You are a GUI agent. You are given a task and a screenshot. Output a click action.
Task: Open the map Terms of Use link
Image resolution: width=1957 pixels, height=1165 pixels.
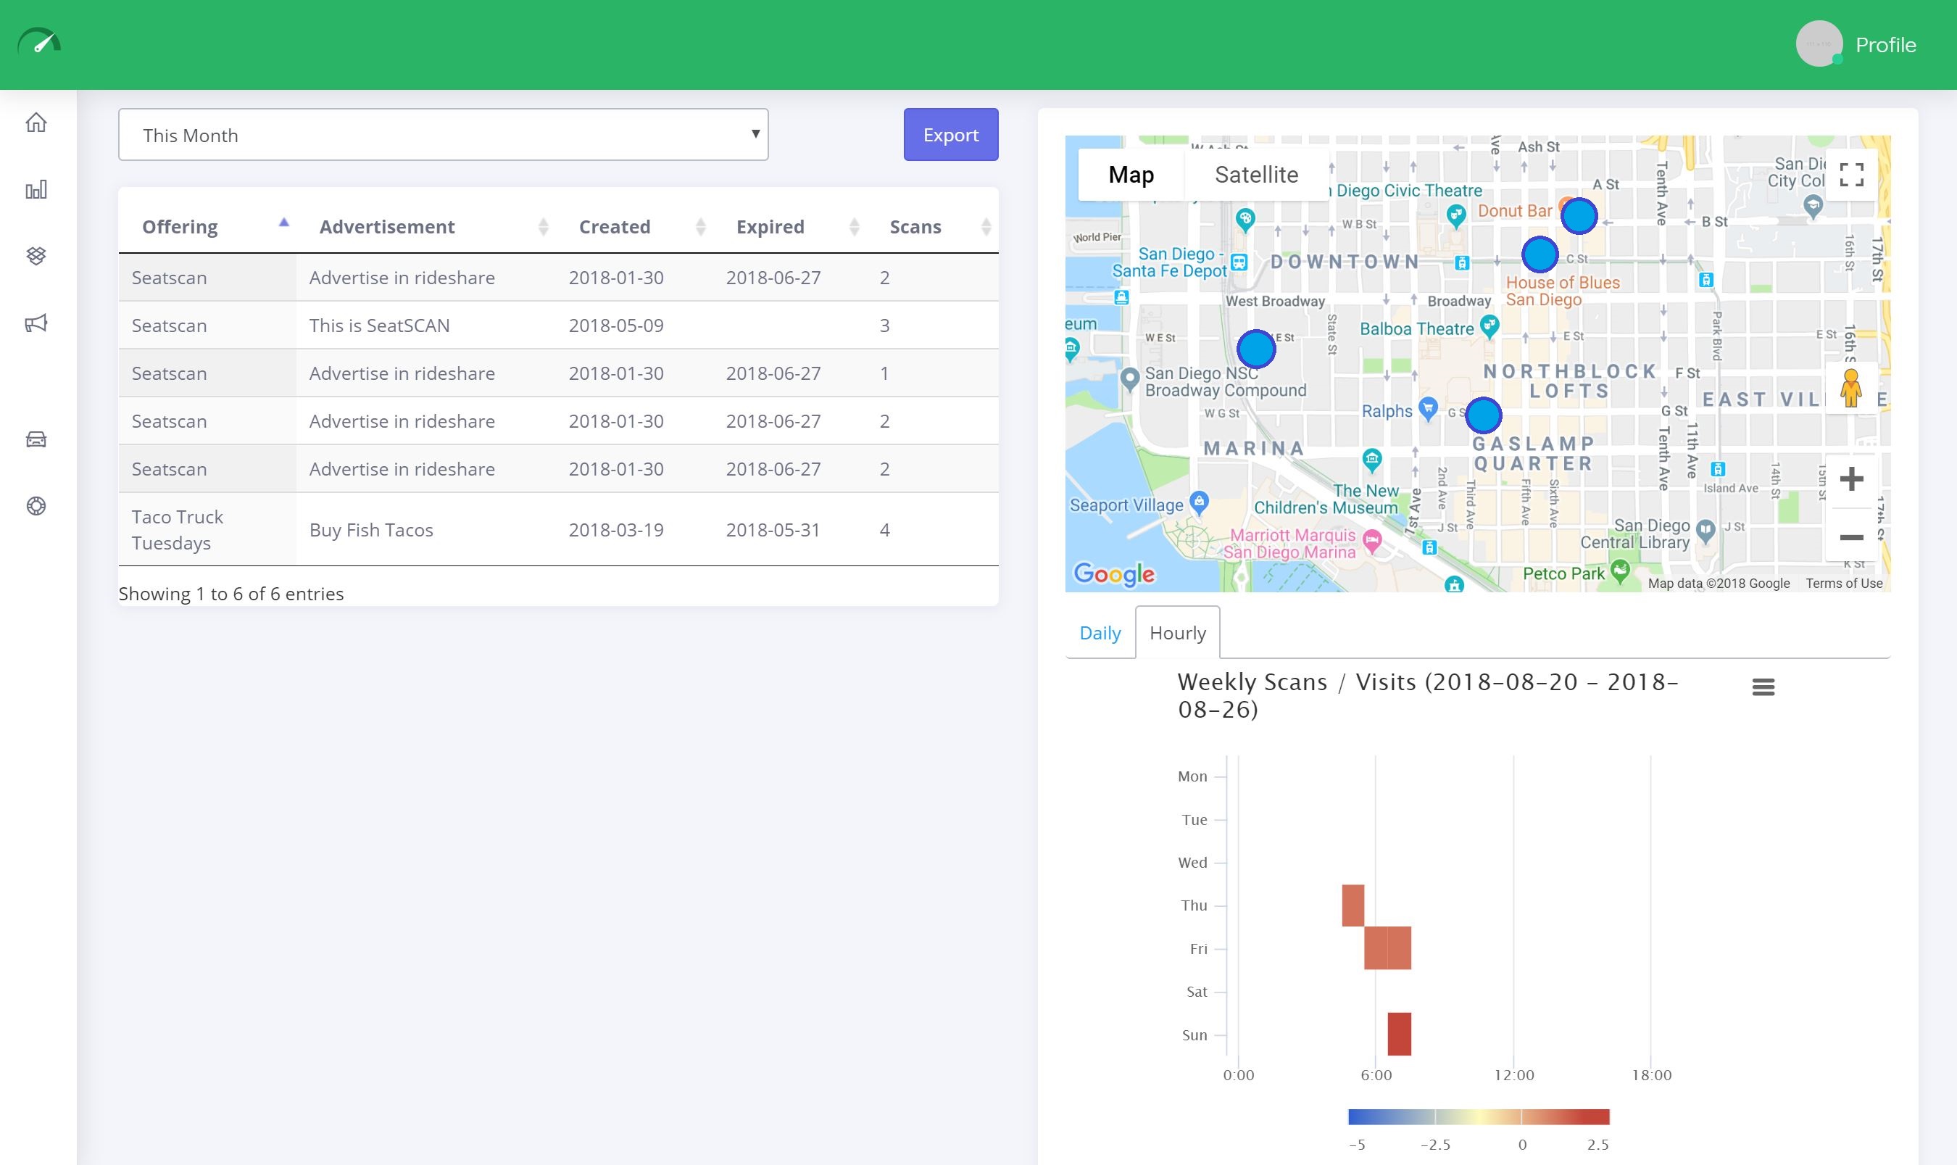(1844, 584)
